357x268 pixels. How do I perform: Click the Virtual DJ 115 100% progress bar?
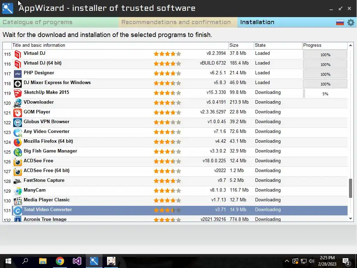(x=325, y=55)
